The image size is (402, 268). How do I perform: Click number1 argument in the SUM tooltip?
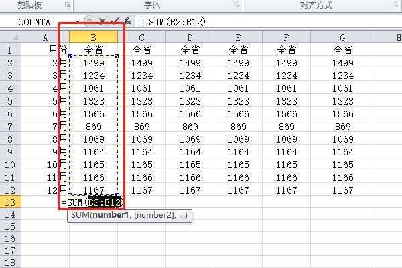111,215
